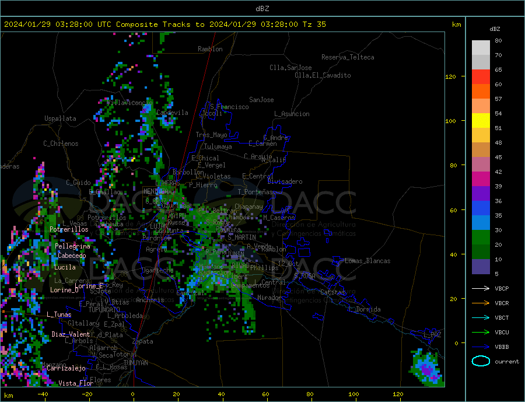
Task: Click the C_Chilenos map label
Action: click(x=61, y=144)
